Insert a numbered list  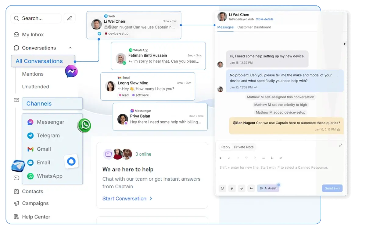pos(272,158)
